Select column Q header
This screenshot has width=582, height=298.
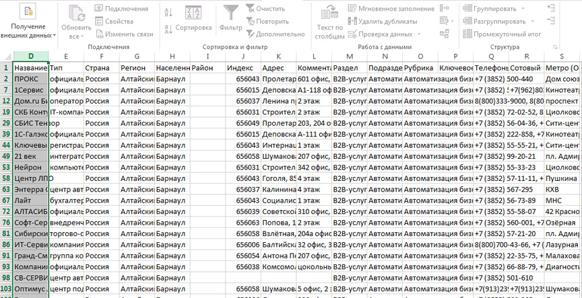(x=491, y=57)
